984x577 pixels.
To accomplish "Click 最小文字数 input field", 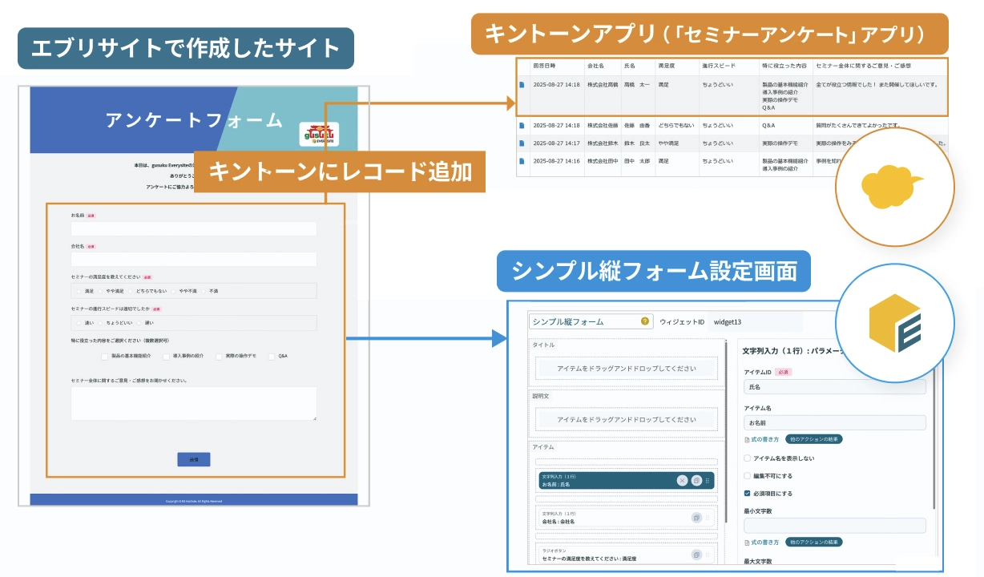I will tap(835, 526).
